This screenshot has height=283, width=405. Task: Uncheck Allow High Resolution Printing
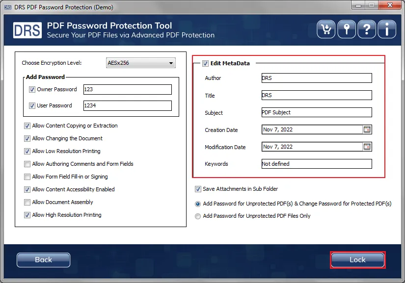tap(27, 215)
